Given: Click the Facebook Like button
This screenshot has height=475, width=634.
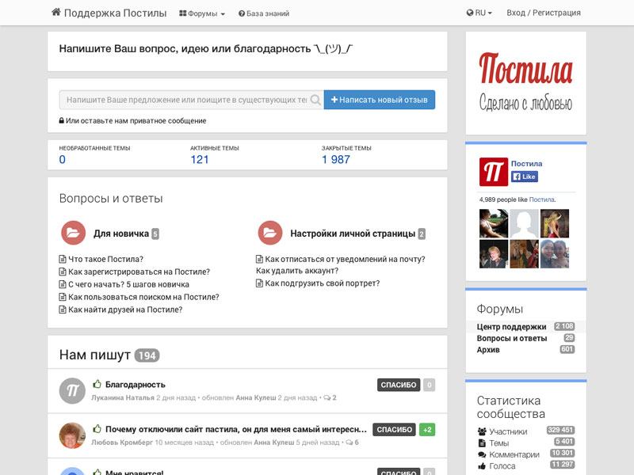Looking at the screenshot, I should click(525, 177).
